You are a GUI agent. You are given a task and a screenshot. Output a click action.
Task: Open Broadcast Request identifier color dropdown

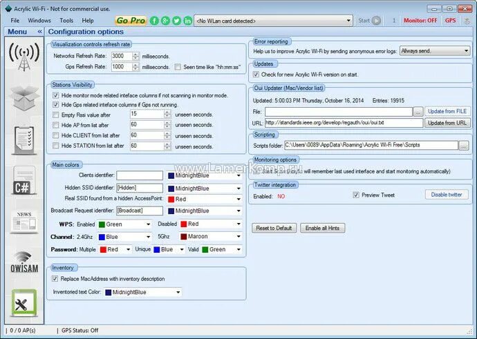(205, 211)
